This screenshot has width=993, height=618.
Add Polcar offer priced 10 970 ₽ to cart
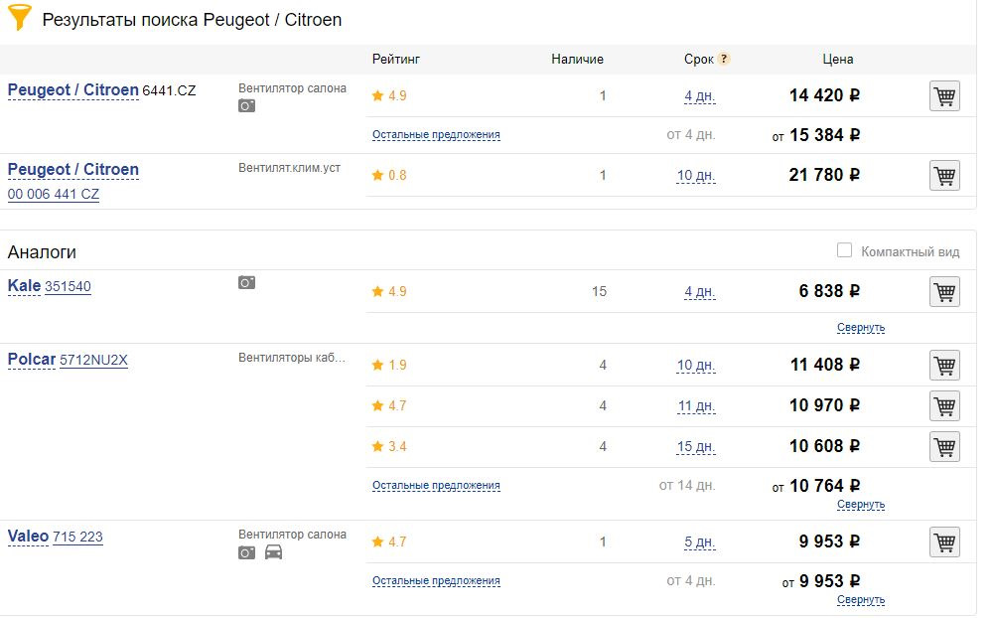[x=944, y=406]
